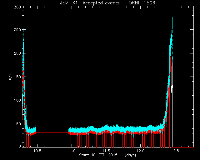Click the y-axis tick label 200
200x160 pixels.
point(17,53)
